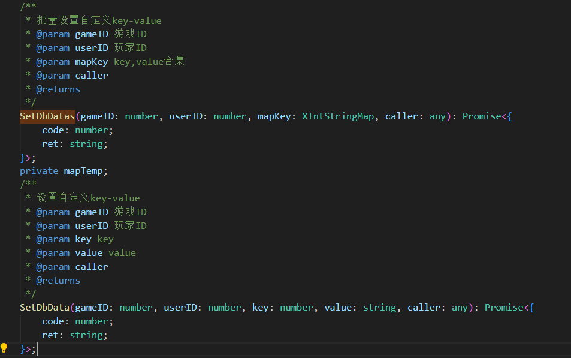571x358 pixels.
Task: Click the highlighted SetDbDatas method name
Action: pyautogui.click(x=47, y=116)
